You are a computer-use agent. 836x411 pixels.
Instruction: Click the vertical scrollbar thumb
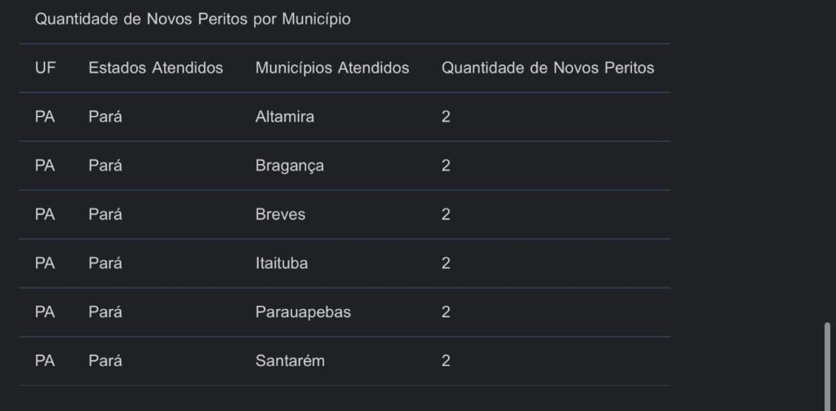coord(828,365)
